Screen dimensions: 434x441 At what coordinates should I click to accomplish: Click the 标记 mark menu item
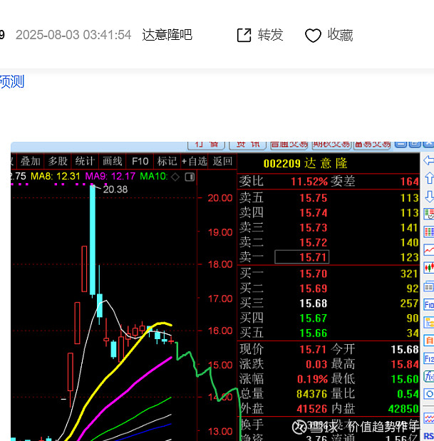click(167, 161)
